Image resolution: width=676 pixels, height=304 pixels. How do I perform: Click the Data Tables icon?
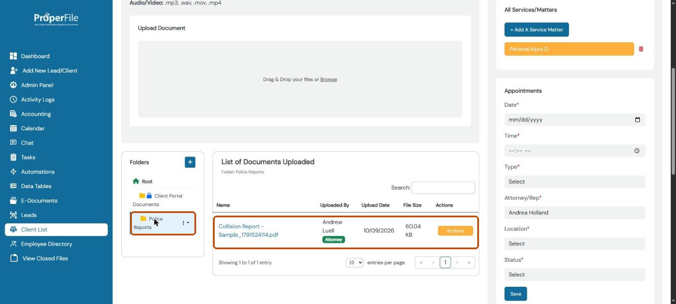13,186
